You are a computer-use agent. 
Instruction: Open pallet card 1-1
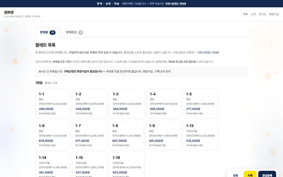click(53, 103)
